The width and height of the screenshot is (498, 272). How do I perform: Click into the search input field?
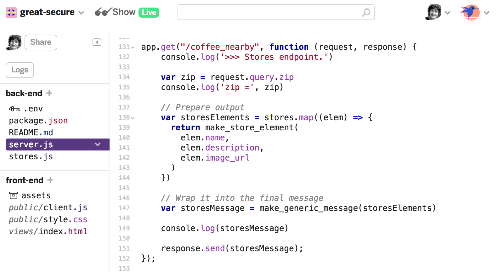point(276,12)
